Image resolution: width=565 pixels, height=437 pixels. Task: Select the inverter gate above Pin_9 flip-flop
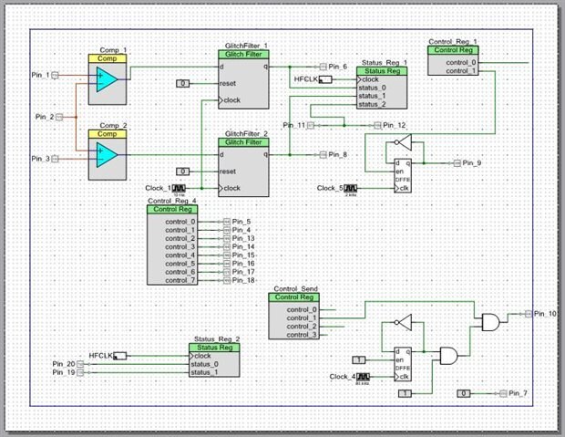[403, 142]
